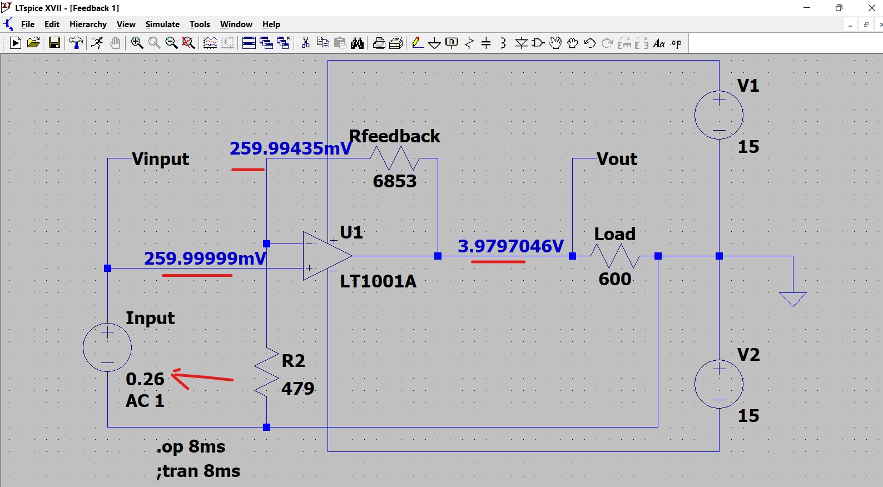Click Zoom full extents crossed magnifier
Image resolution: width=883 pixels, height=487 pixels.
pyautogui.click(x=188, y=43)
